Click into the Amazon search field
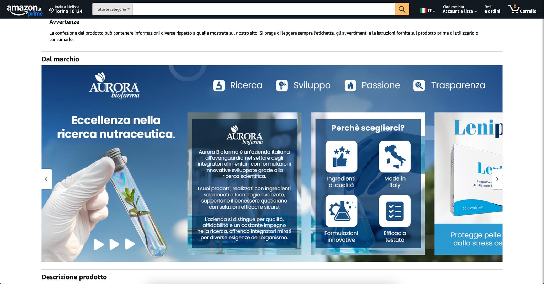Viewport: 544px width, 284px height. tap(264, 9)
